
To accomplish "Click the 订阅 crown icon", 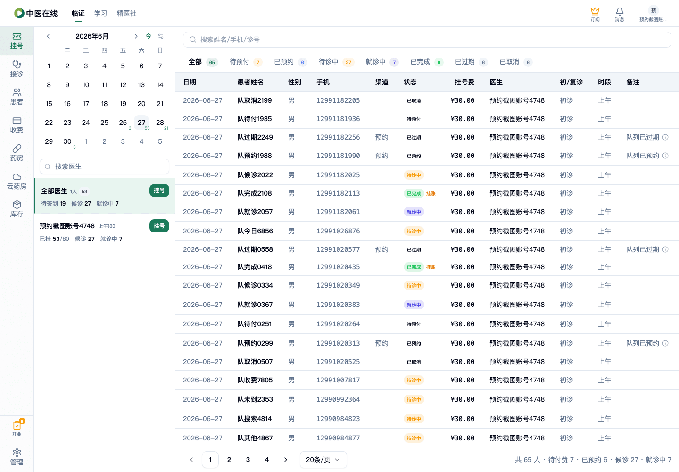I will pyautogui.click(x=595, y=14).
